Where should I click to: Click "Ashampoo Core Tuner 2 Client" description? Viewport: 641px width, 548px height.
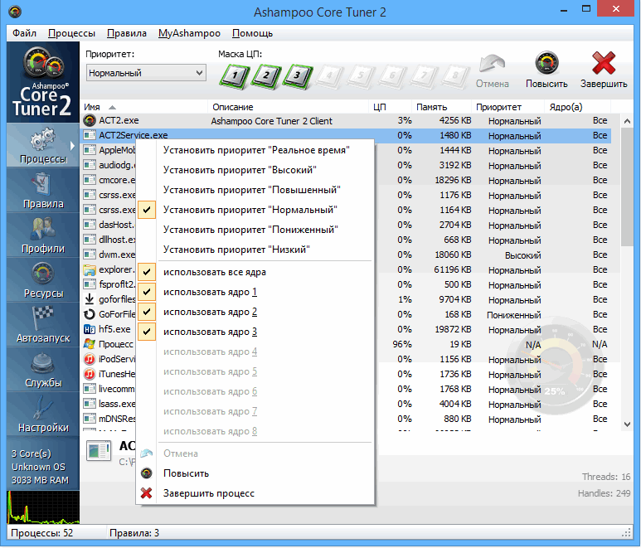tap(271, 121)
